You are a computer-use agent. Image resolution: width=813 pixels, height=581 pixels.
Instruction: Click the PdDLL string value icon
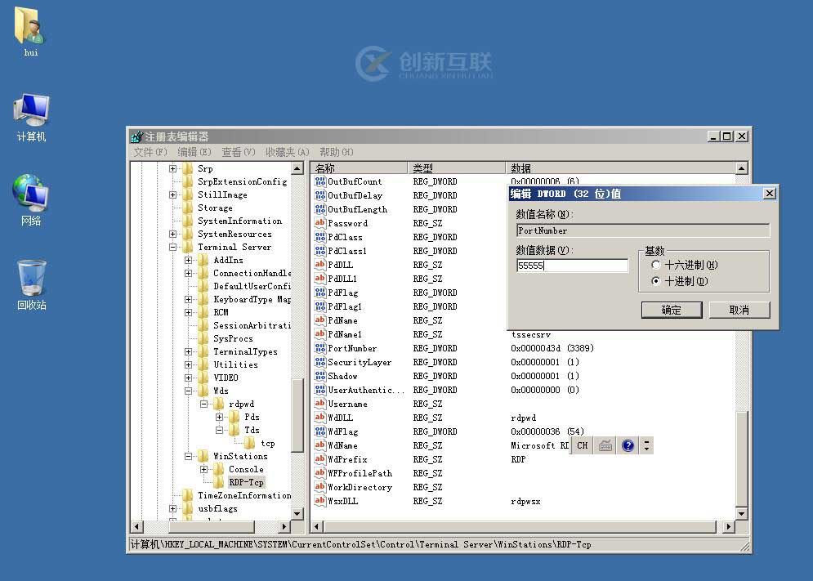click(x=320, y=265)
